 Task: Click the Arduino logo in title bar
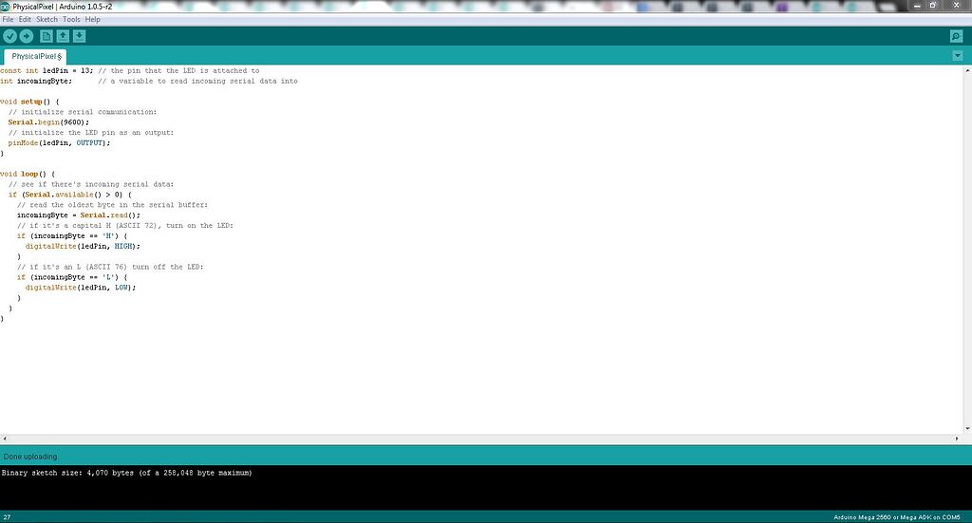pos(6,7)
